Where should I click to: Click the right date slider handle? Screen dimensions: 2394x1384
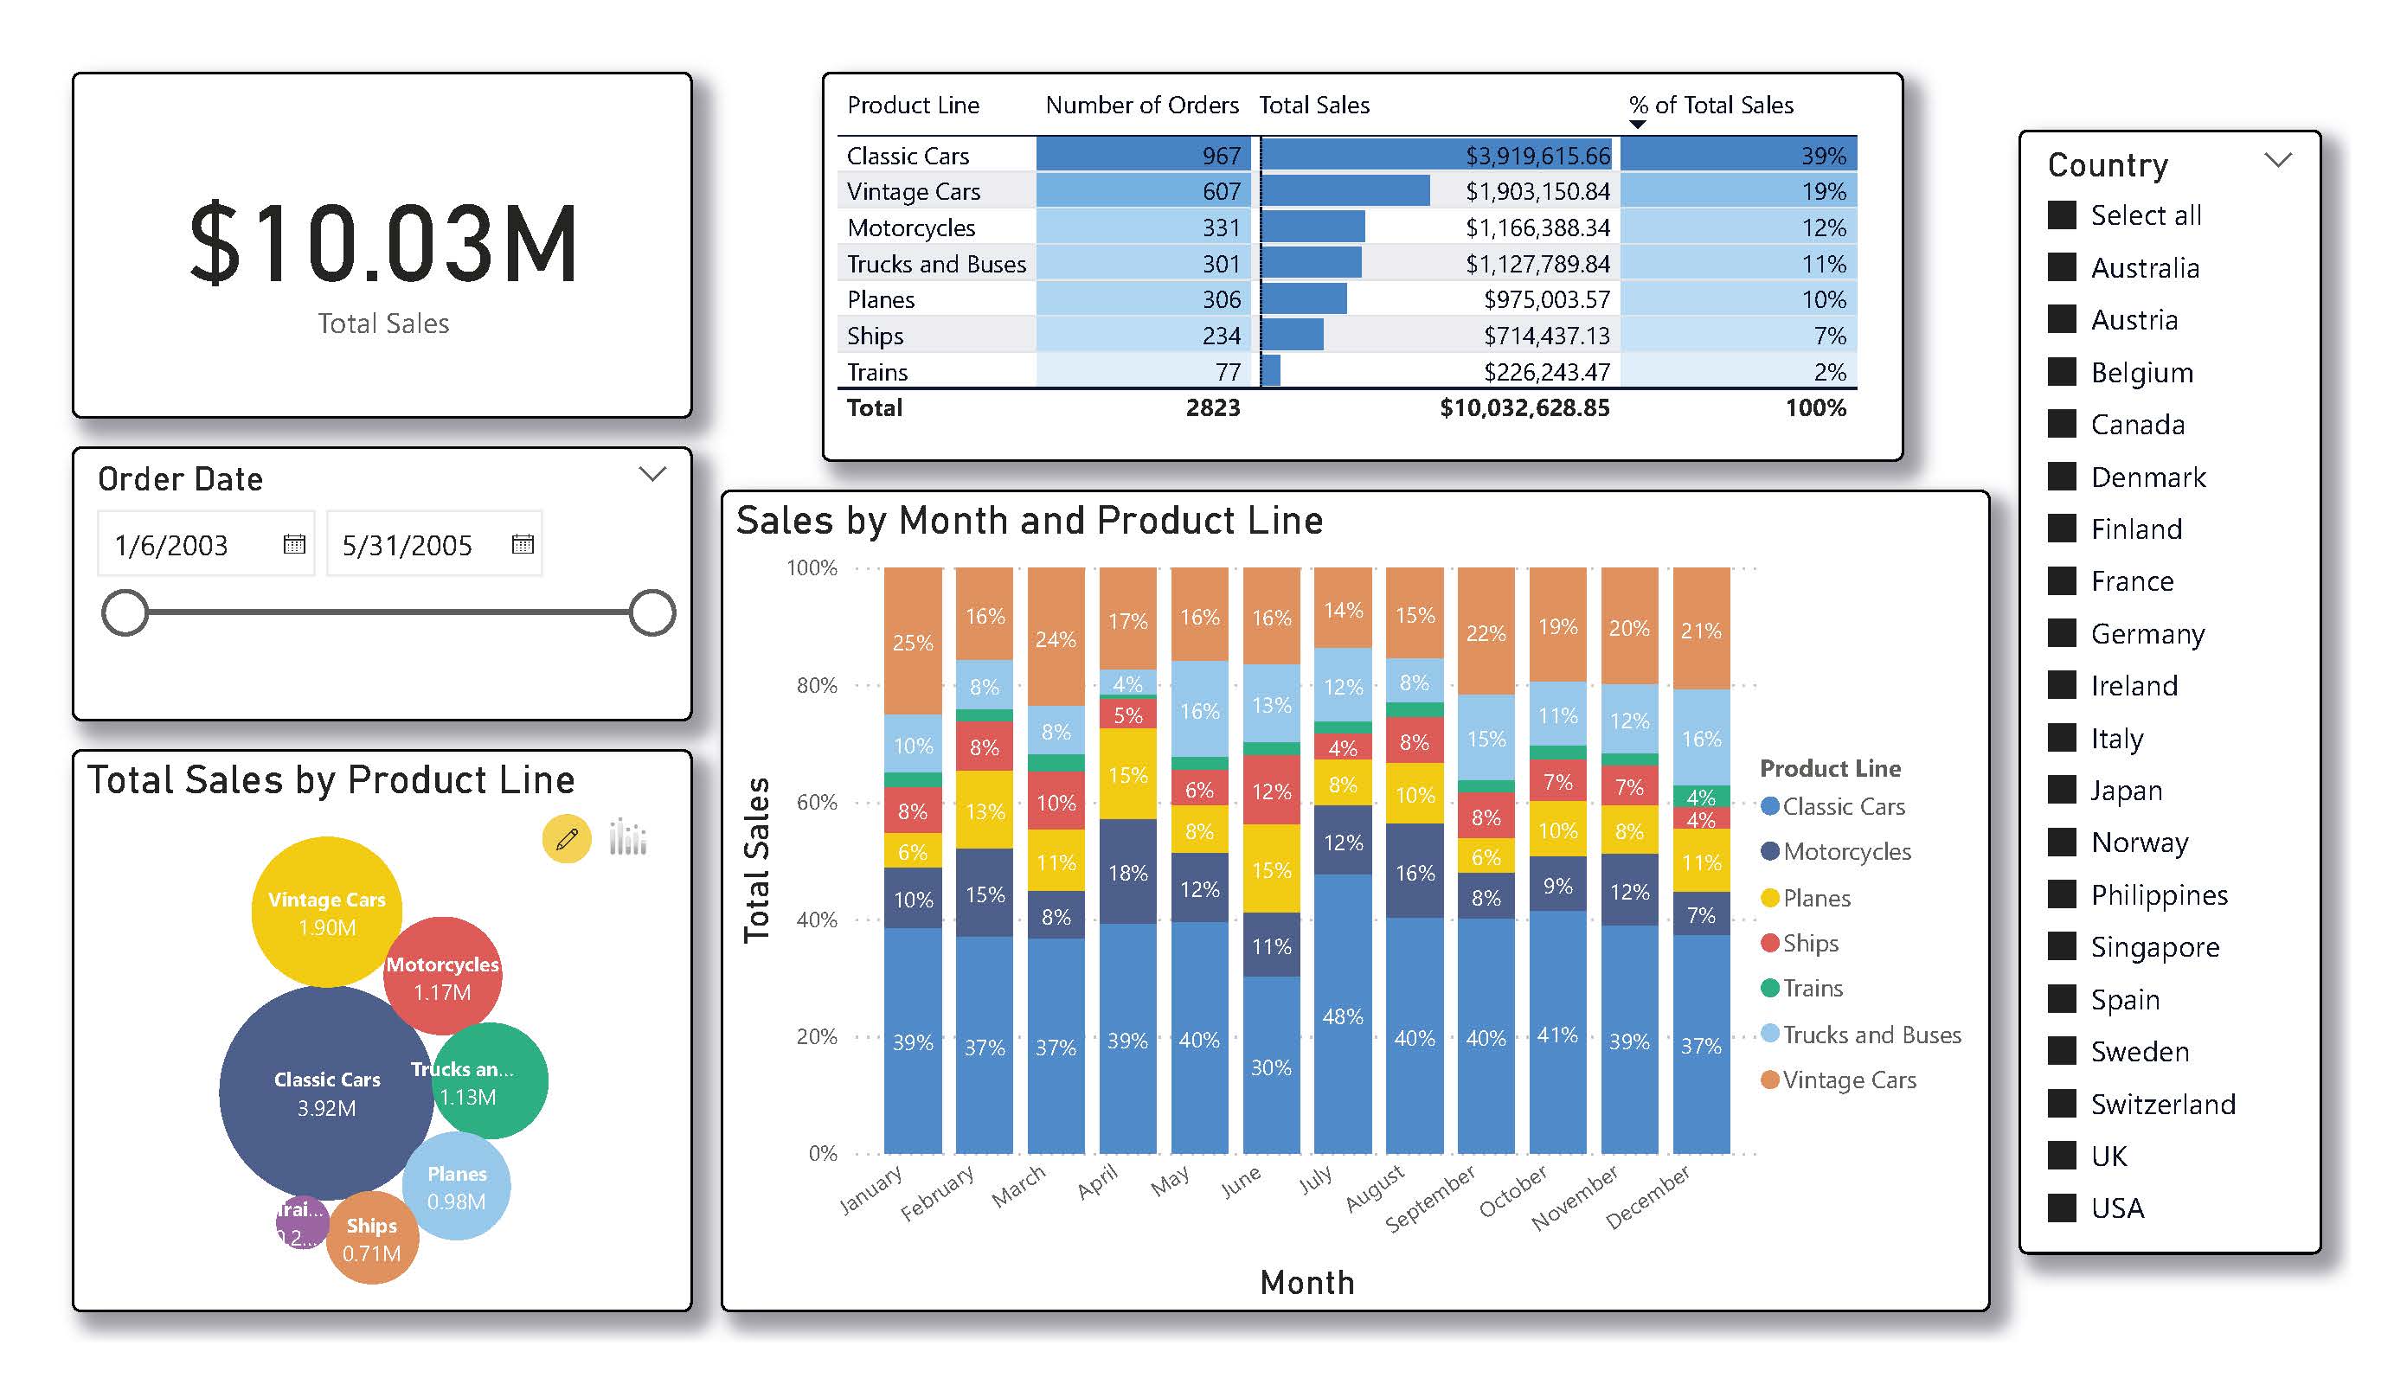pos(651,612)
